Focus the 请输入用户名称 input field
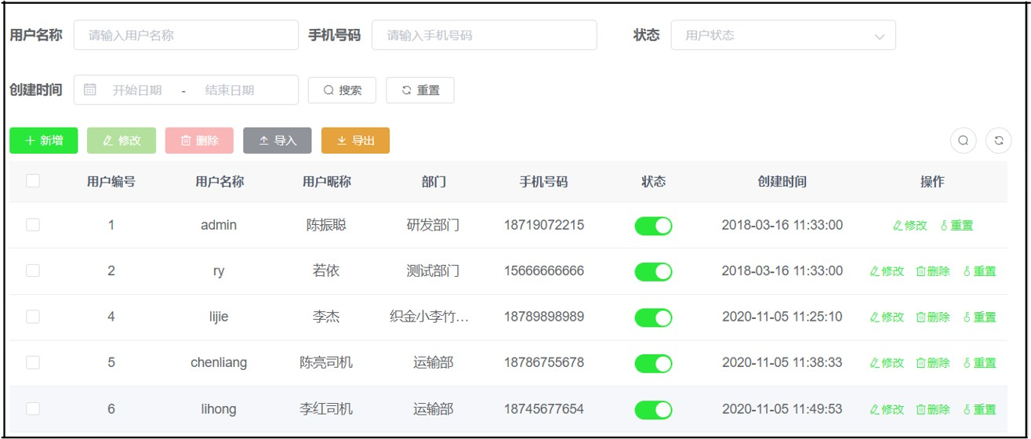Viewport: 1031px width, 439px height. (x=186, y=35)
